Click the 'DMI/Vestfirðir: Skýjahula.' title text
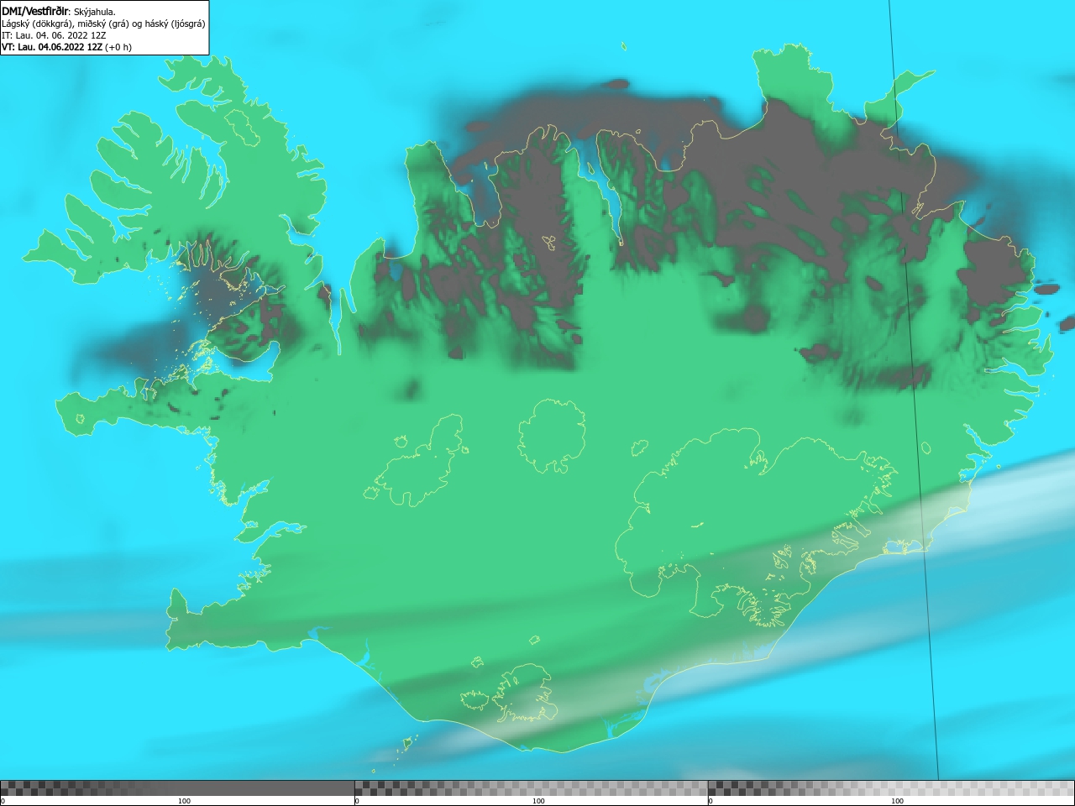Screen dimensions: 1075x806 click(x=59, y=12)
